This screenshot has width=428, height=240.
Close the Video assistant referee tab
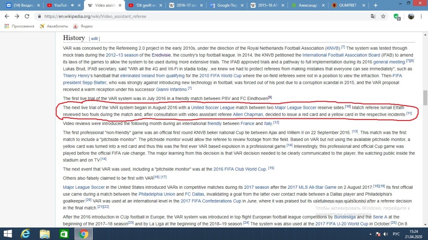(x=120, y=5)
